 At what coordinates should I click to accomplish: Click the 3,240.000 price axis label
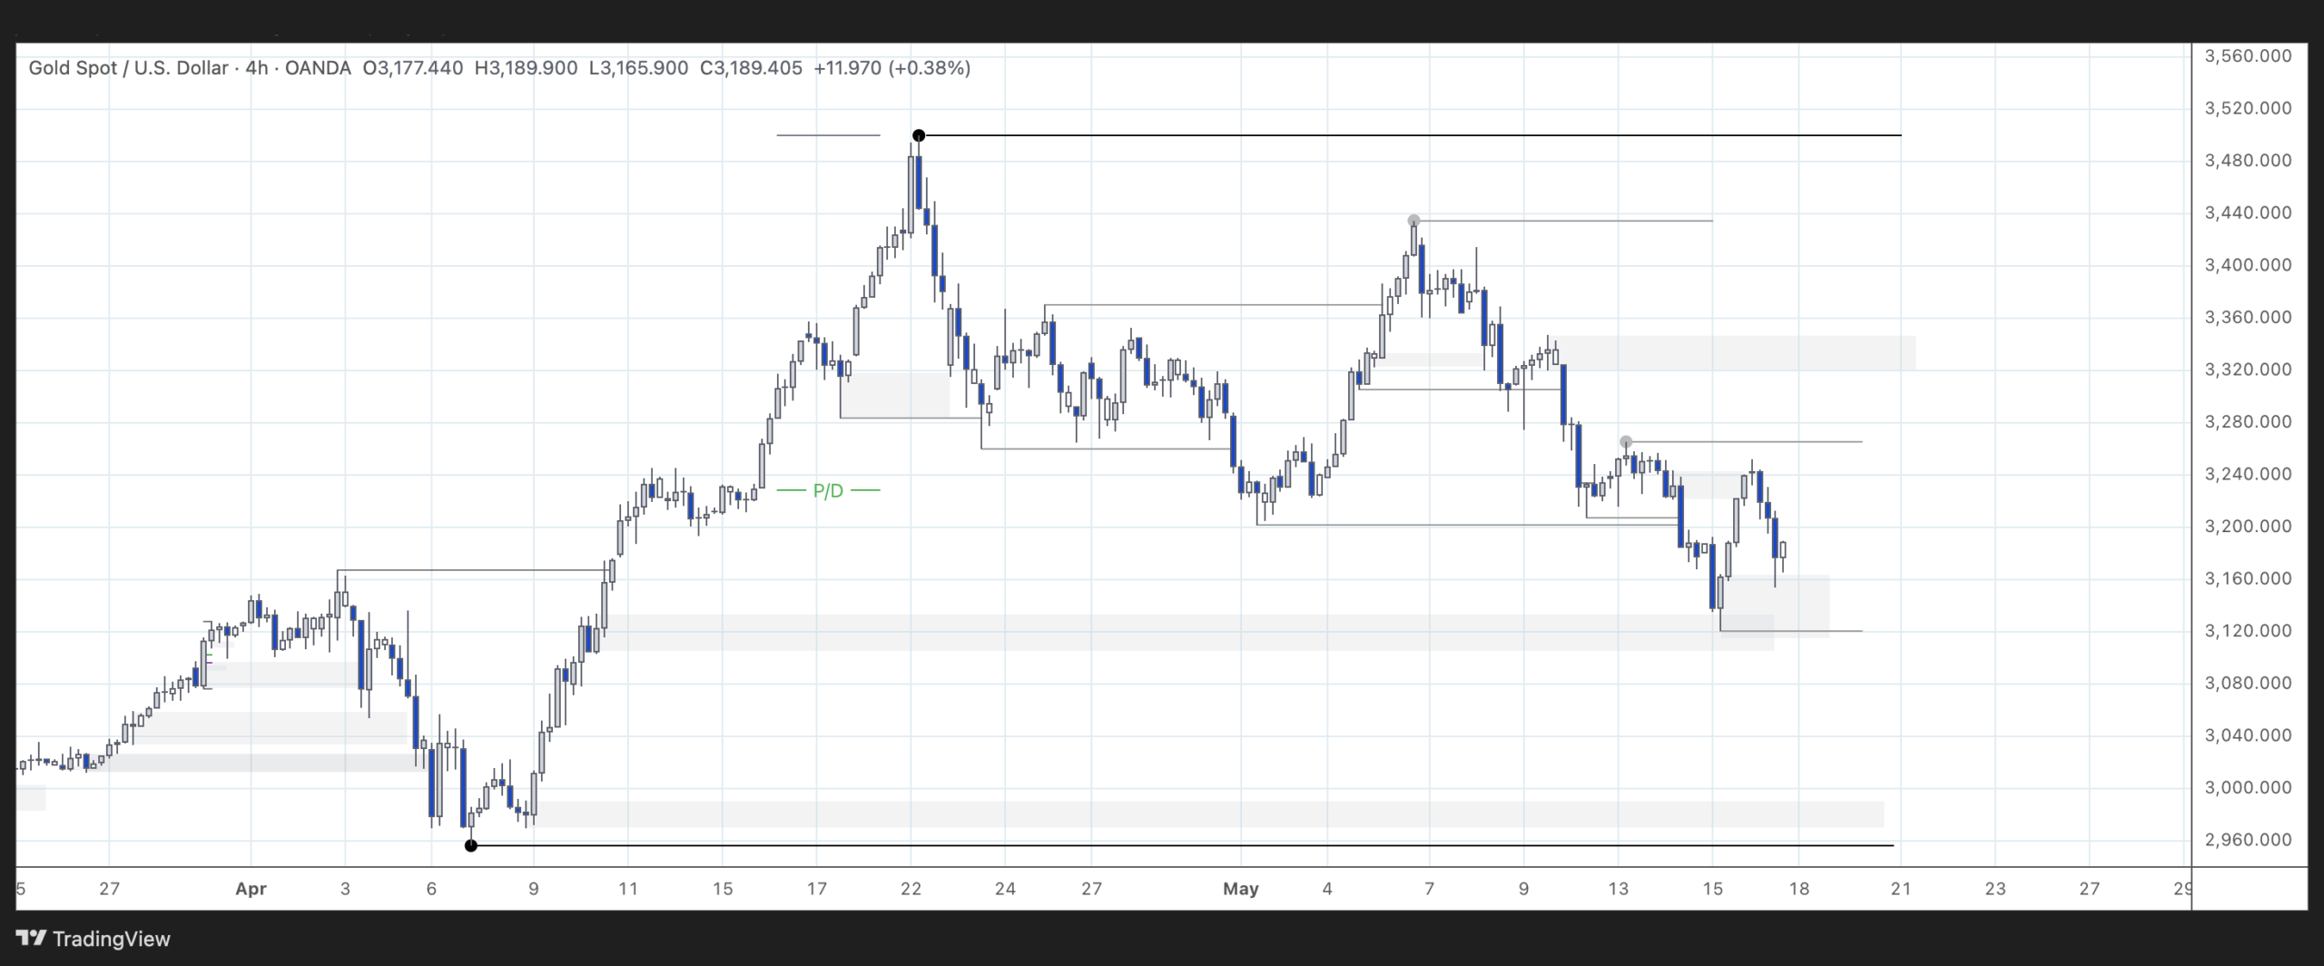[x=2248, y=474]
